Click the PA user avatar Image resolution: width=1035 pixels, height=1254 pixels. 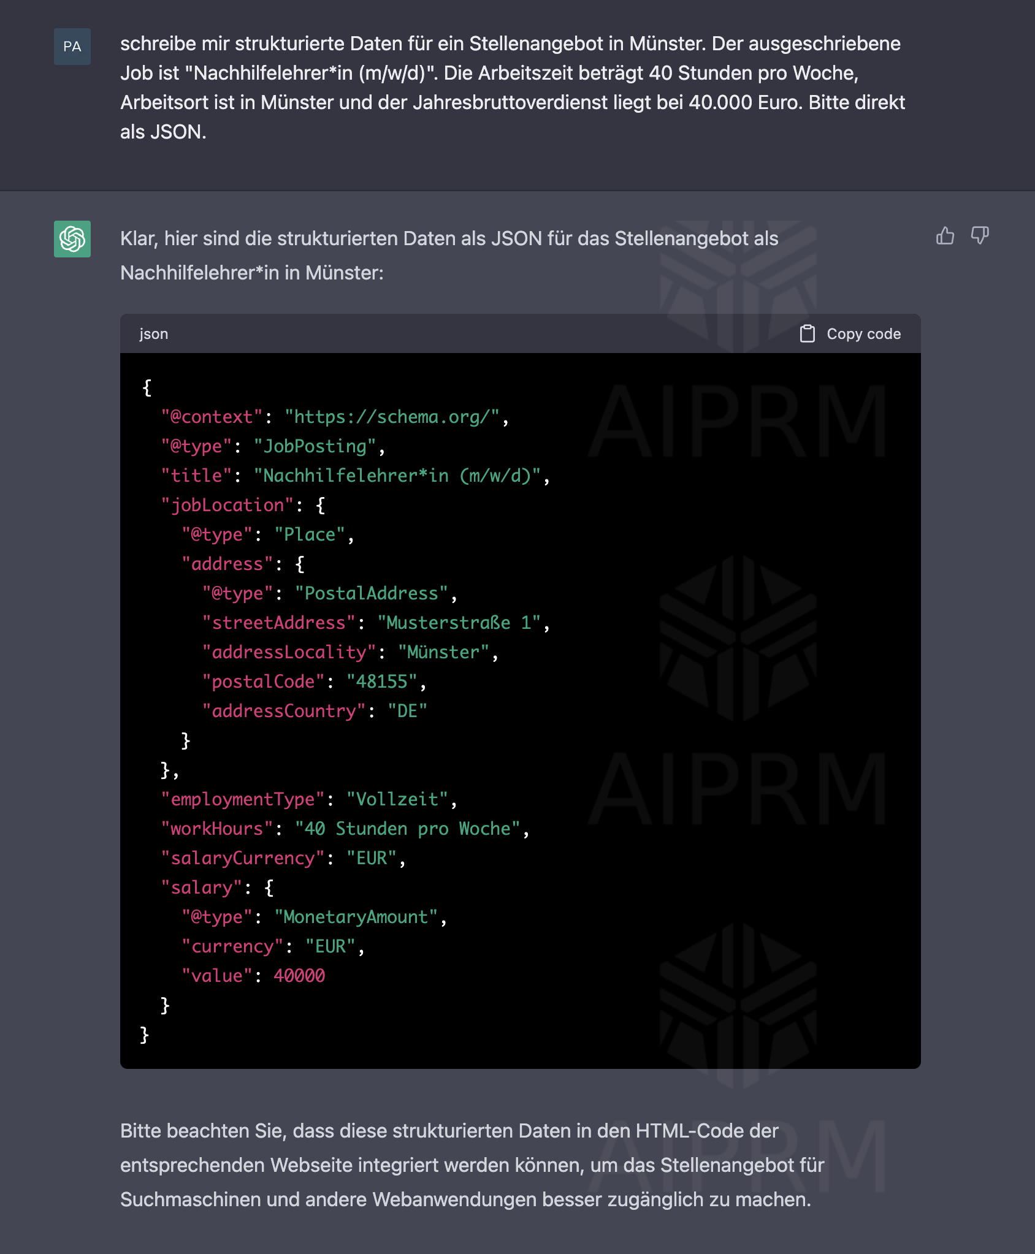click(72, 47)
